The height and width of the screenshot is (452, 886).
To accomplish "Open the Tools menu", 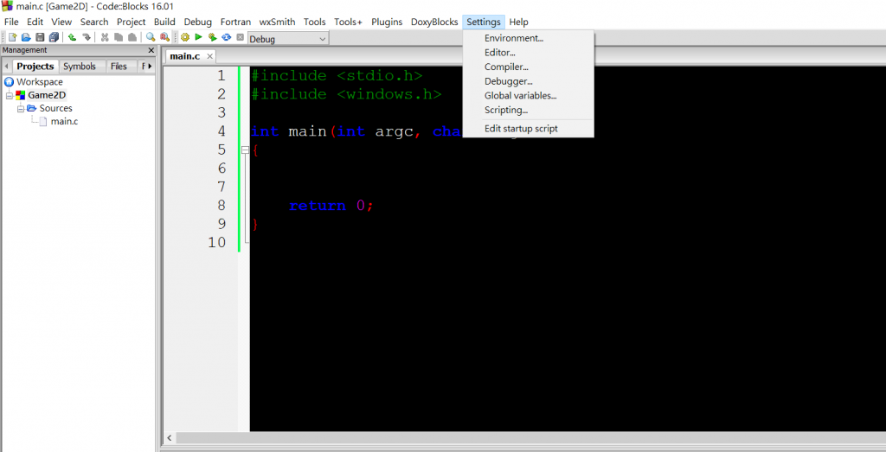I will pos(315,22).
